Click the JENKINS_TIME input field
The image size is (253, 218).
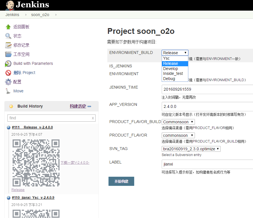tap(207, 89)
